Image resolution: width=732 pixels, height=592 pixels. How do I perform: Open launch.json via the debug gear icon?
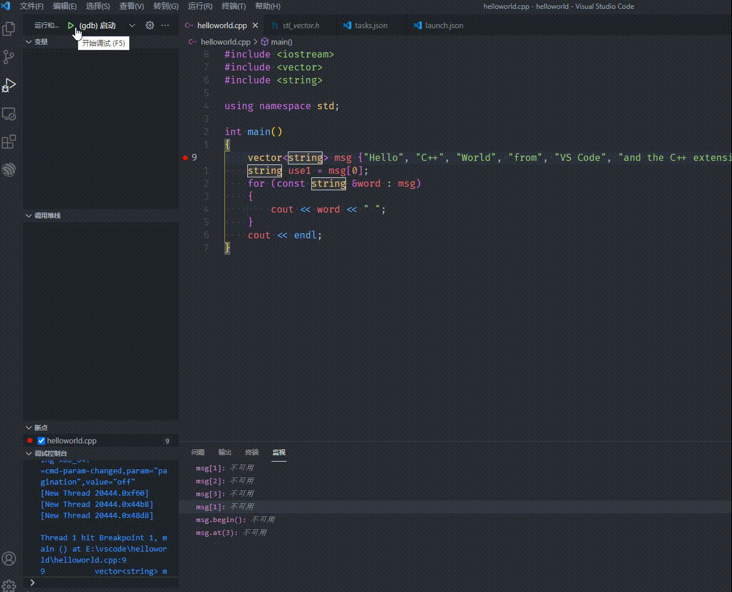pos(149,25)
